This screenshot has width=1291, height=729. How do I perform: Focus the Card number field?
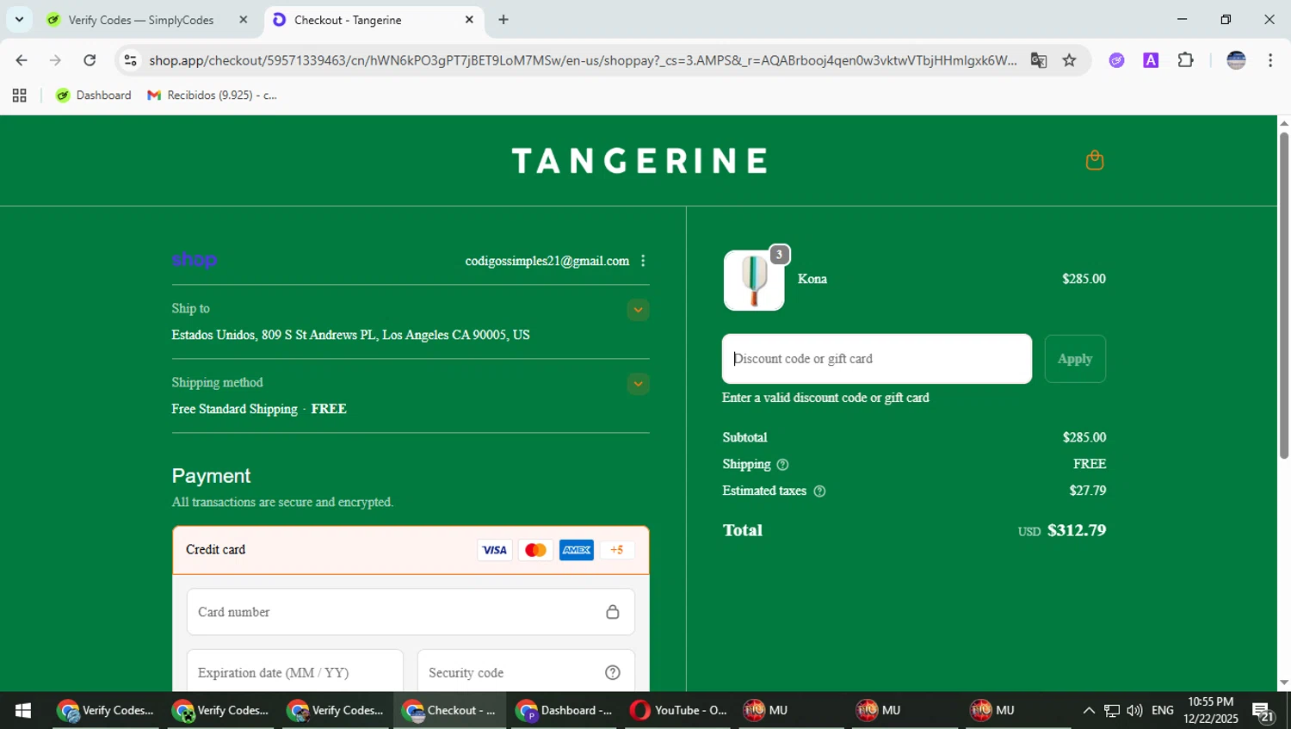coord(411,612)
